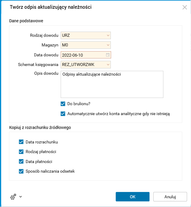Toggle the Data płatności checkbox
The width and height of the screenshot is (191, 207).
[x=21, y=162]
